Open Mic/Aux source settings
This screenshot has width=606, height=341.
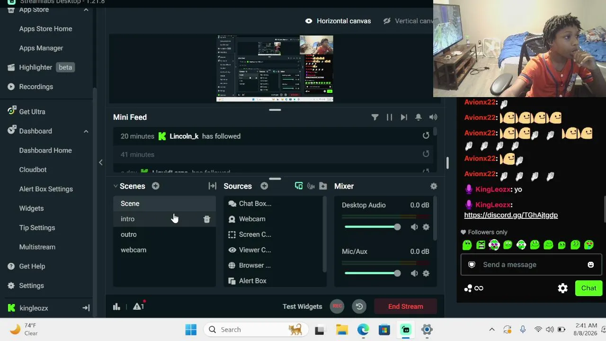(426, 273)
